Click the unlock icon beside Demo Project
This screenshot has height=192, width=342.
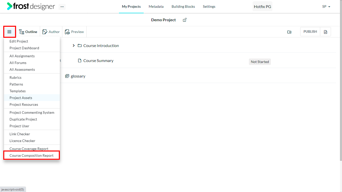click(x=185, y=20)
